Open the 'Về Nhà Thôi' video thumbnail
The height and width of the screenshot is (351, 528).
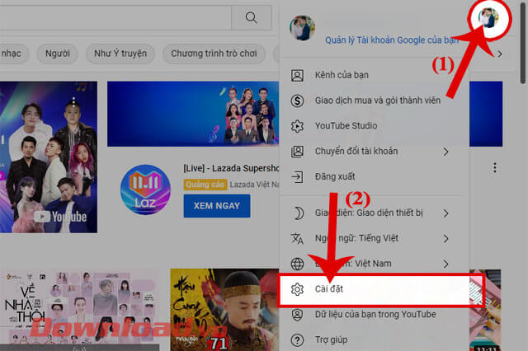[x=79, y=310]
